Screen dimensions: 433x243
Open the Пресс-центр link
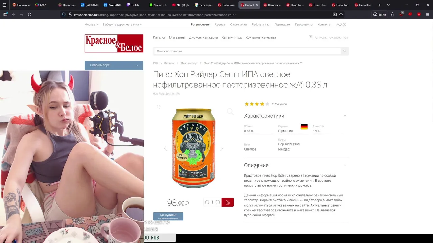(x=304, y=24)
